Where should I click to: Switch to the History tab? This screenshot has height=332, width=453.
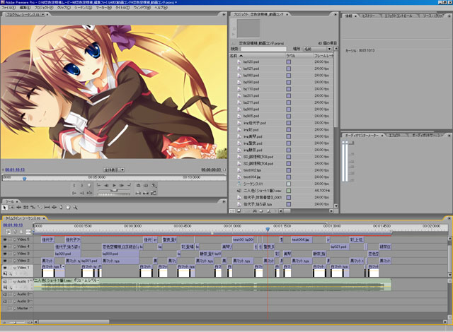pyautogui.click(x=369, y=16)
